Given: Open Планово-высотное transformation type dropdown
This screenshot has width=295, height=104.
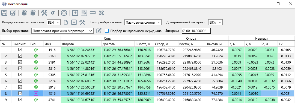Looking at the screenshot, I should 143,23.
